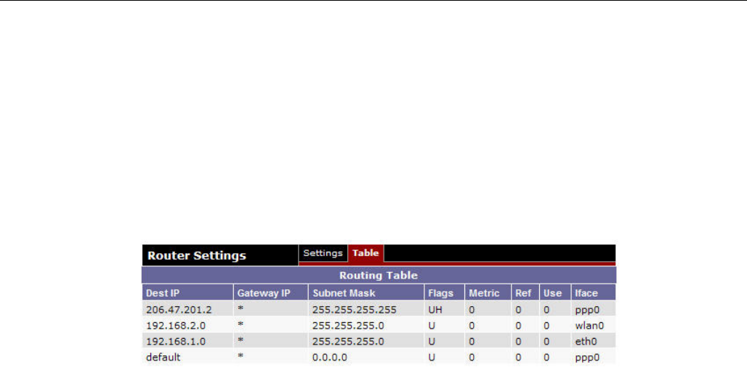Select destination IP 206.47.201.2
747x367 pixels.
[179, 310]
